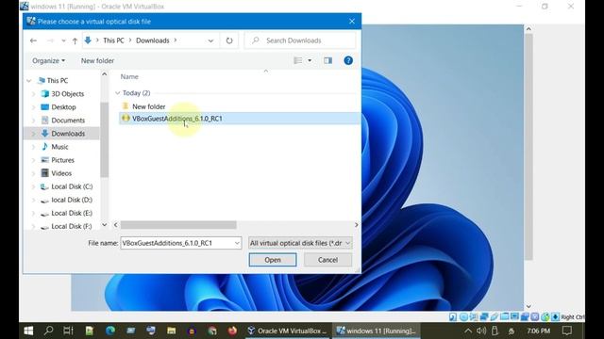
Task: Switch to Oracle VM VirtualBox taskbar window
Action: (287, 331)
